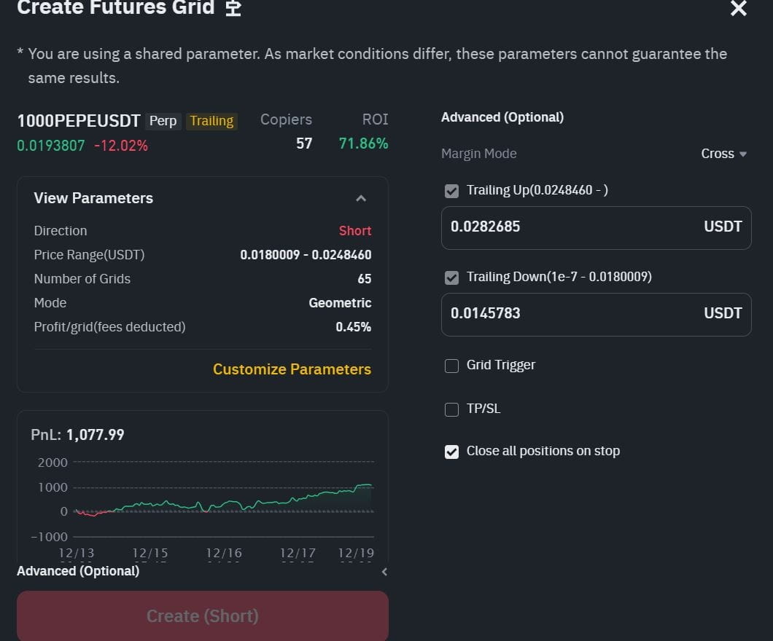Viewport: 773px width, 641px height.
Task: Close the Create Futures Grid dialog
Action: [x=738, y=9]
